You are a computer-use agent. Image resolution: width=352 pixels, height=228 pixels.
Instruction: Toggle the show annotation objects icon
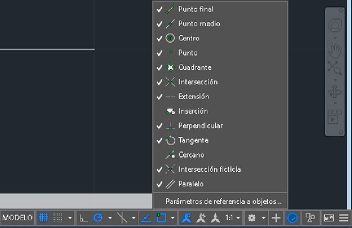pyautogui.click(x=187, y=218)
